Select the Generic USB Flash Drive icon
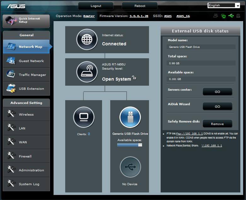 pos(130,117)
